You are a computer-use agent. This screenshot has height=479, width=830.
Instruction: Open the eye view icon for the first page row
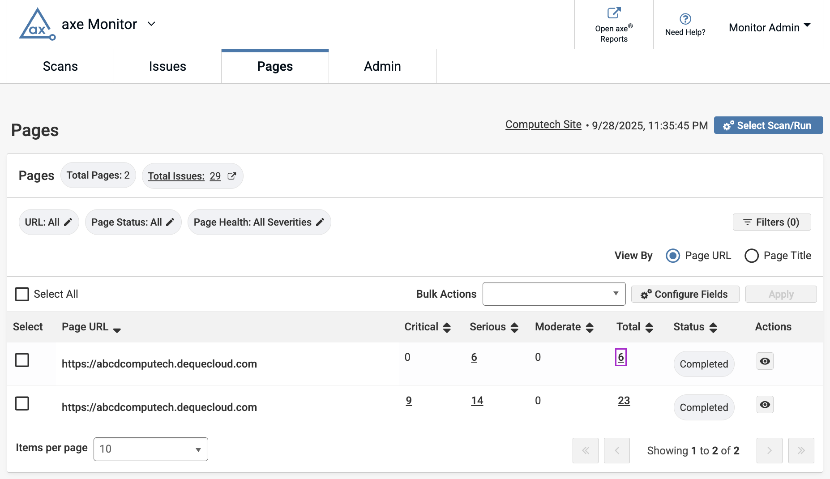tap(765, 361)
